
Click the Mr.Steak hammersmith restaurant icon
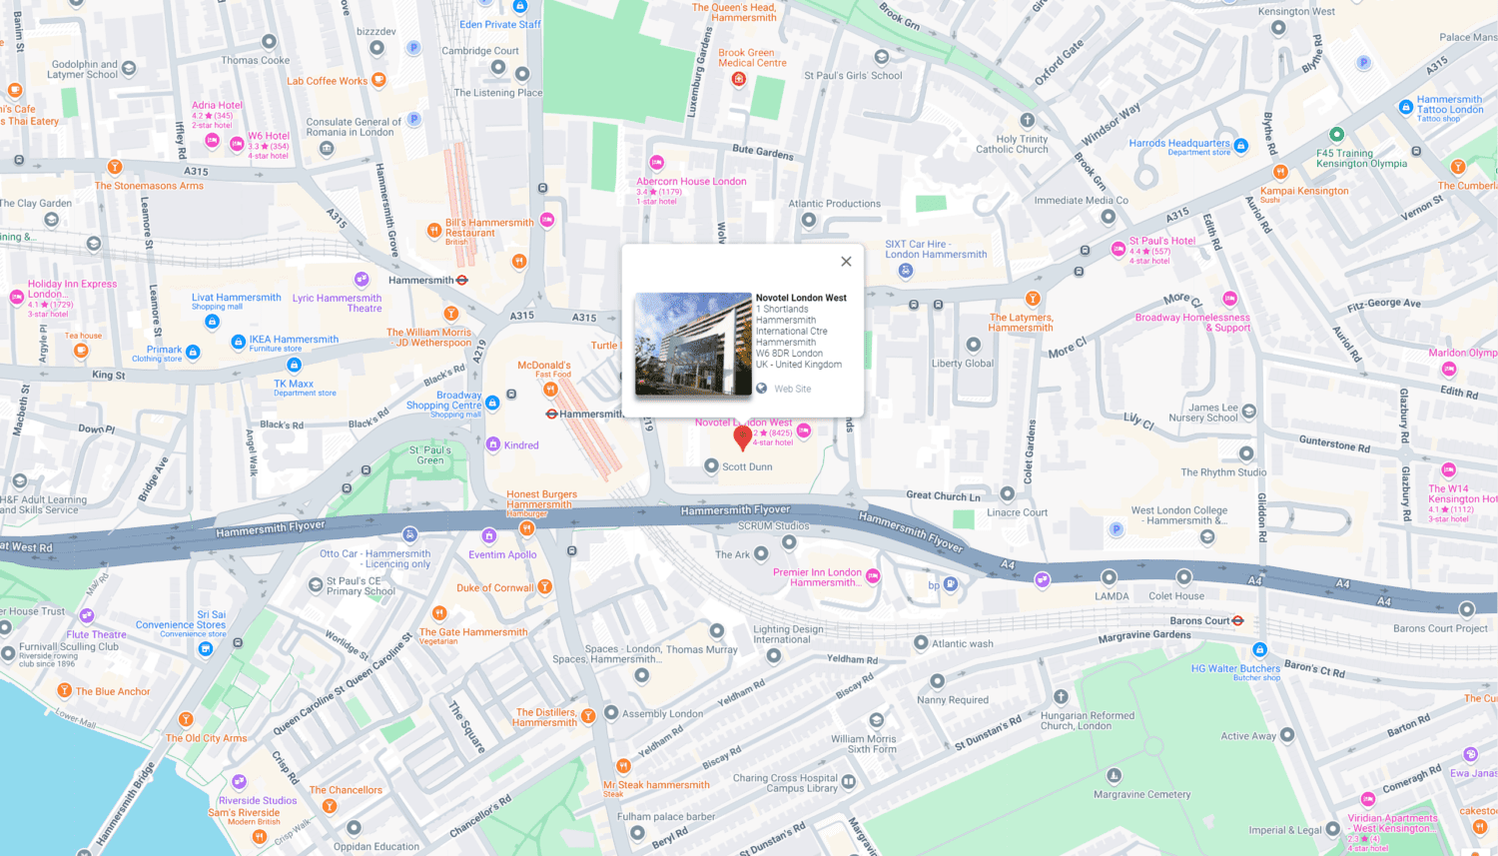[x=623, y=766]
